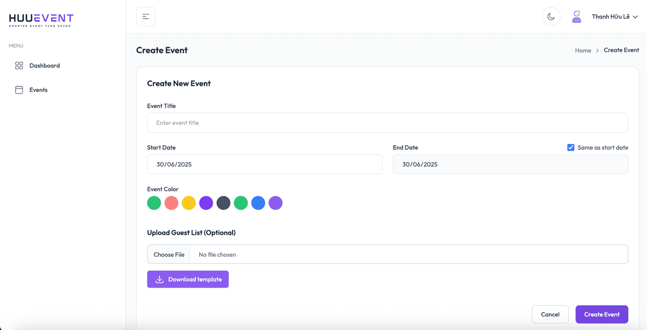Click the Create New Event heading
This screenshot has width=647, height=330.
pos(179,83)
